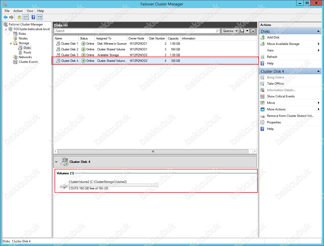Click the horizontal scrollbar left arrow
The height and width of the screenshot is (246, 324).
56,151
